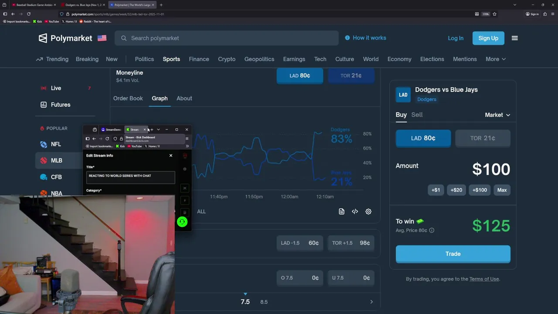Click the Log In button
The image size is (558, 314).
tap(456, 38)
